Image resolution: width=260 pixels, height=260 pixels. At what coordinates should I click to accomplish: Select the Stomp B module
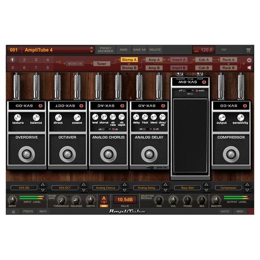click(x=129, y=68)
